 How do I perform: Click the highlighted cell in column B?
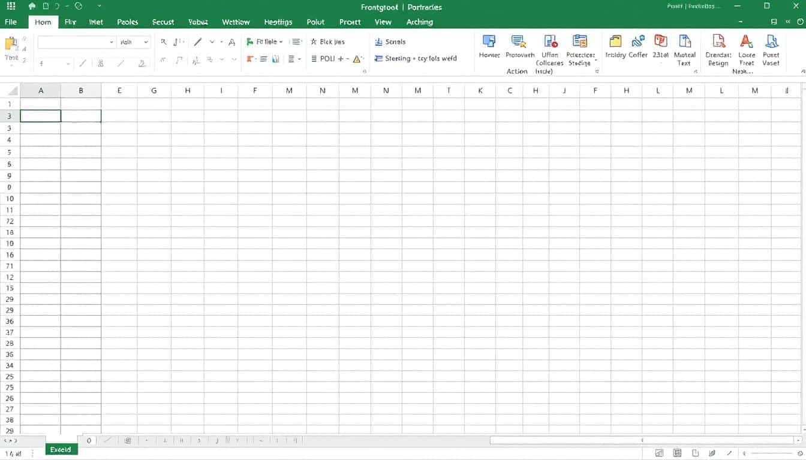81,116
